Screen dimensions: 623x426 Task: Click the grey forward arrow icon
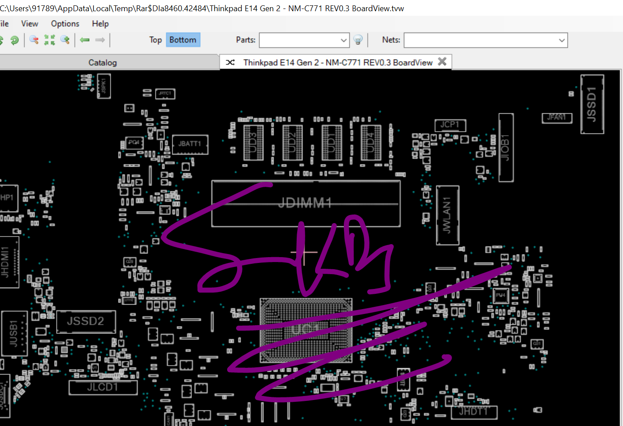coord(100,40)
